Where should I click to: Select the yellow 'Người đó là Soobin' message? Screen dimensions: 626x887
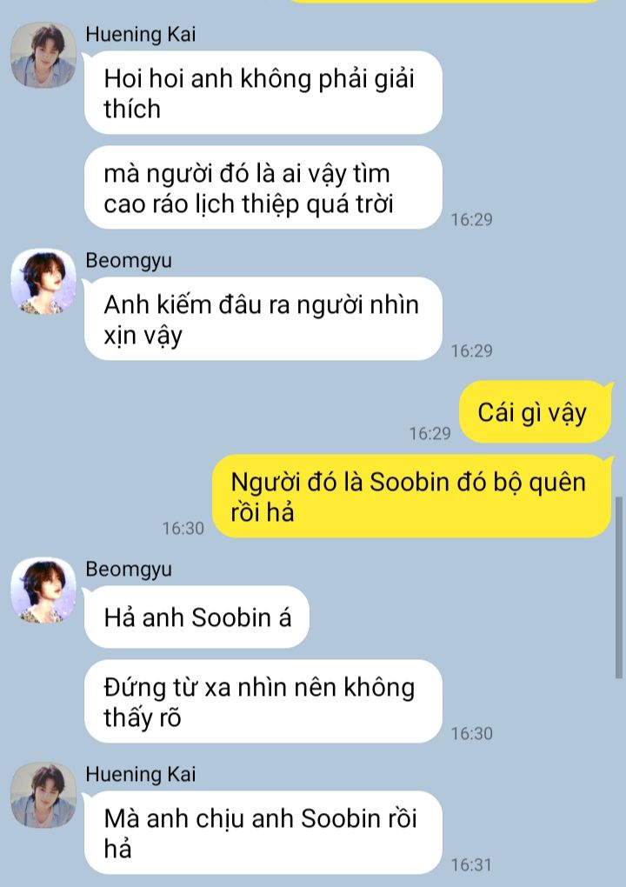[x=412, y=496]
